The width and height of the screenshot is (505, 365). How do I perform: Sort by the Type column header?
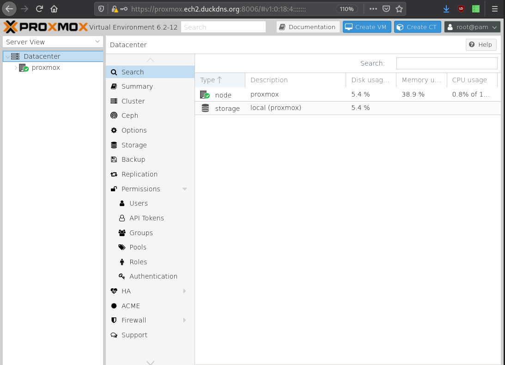click(x=220, y=80)
